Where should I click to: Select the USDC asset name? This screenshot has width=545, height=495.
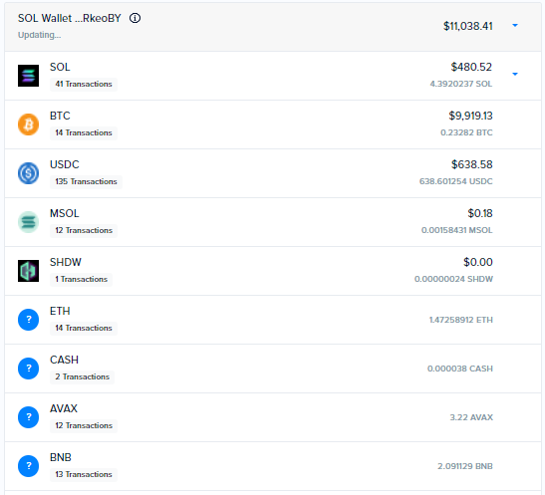coord(65,164)
